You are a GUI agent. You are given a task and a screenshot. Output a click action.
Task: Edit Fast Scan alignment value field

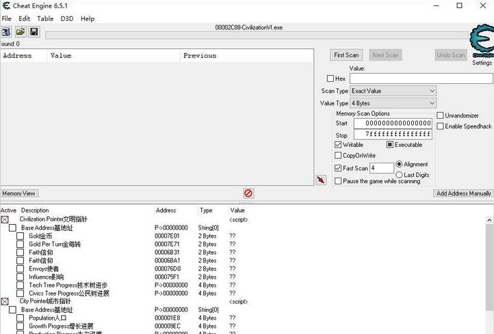click(382, 168)
